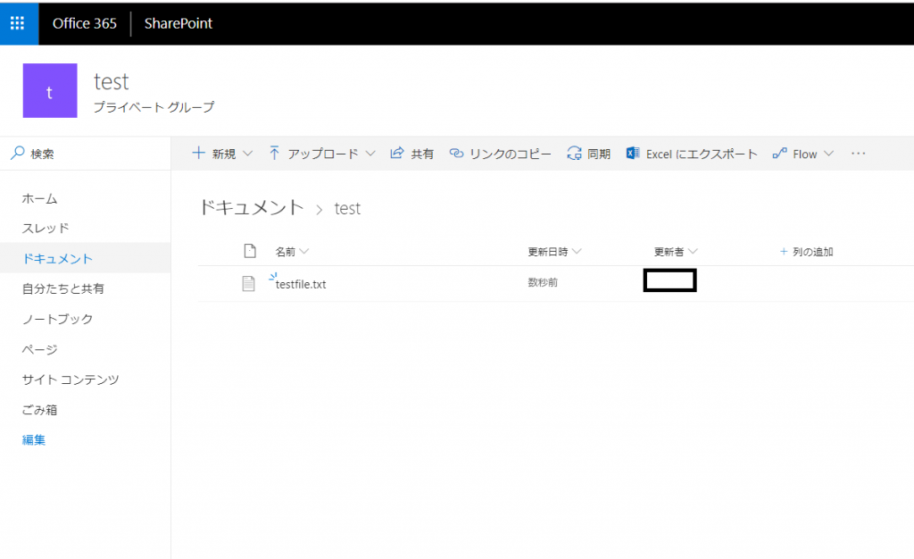Open testfile.txt file link
The image size is (914, 559).
coord(301,285)
